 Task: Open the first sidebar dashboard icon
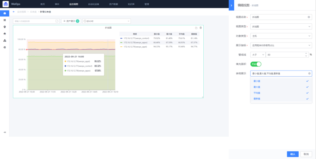coord(5,13)
